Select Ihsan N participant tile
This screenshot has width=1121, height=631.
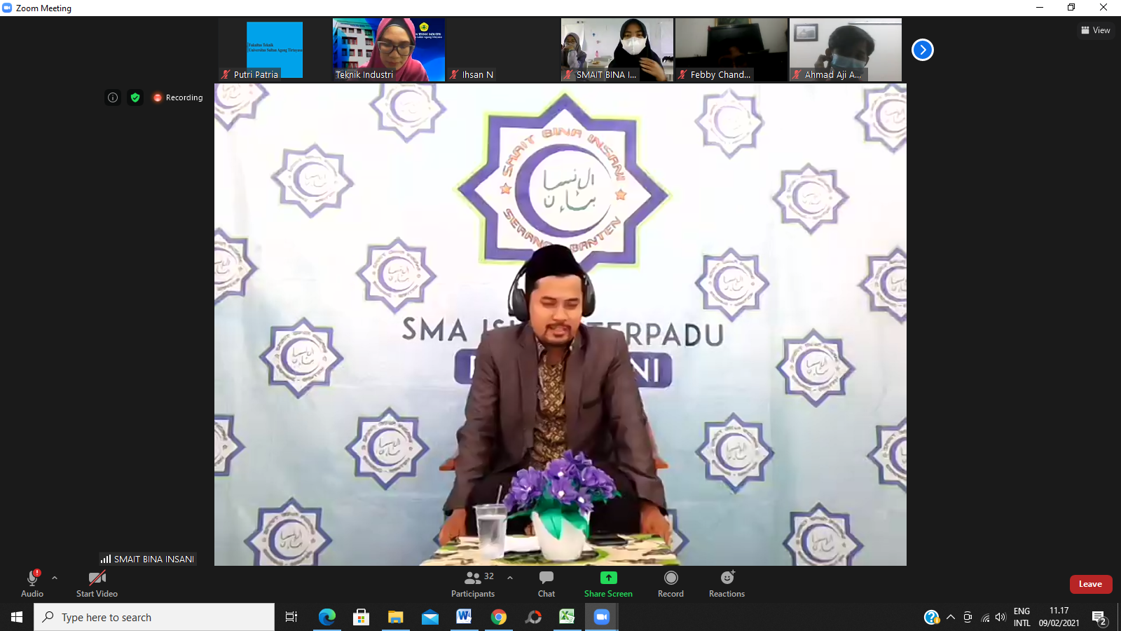pos(503,50)
